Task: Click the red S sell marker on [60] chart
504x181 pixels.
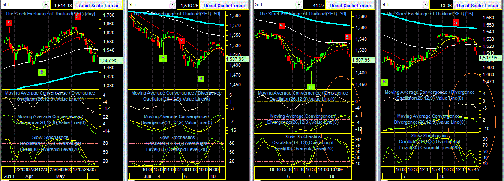Action: [182, 41]
